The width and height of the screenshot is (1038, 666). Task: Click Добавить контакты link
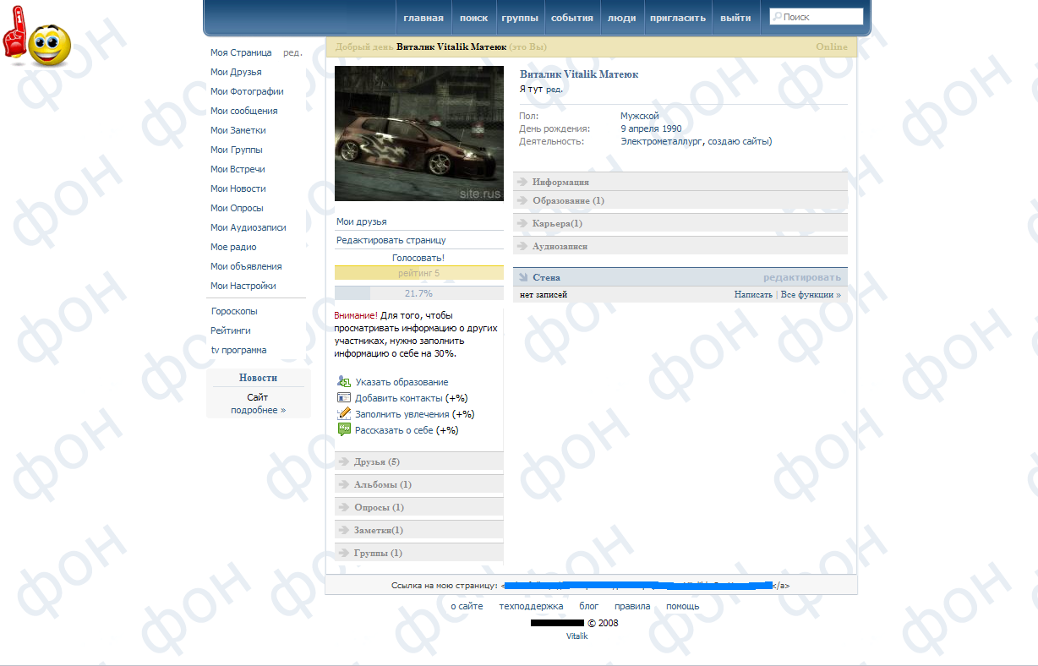(399, 398)
